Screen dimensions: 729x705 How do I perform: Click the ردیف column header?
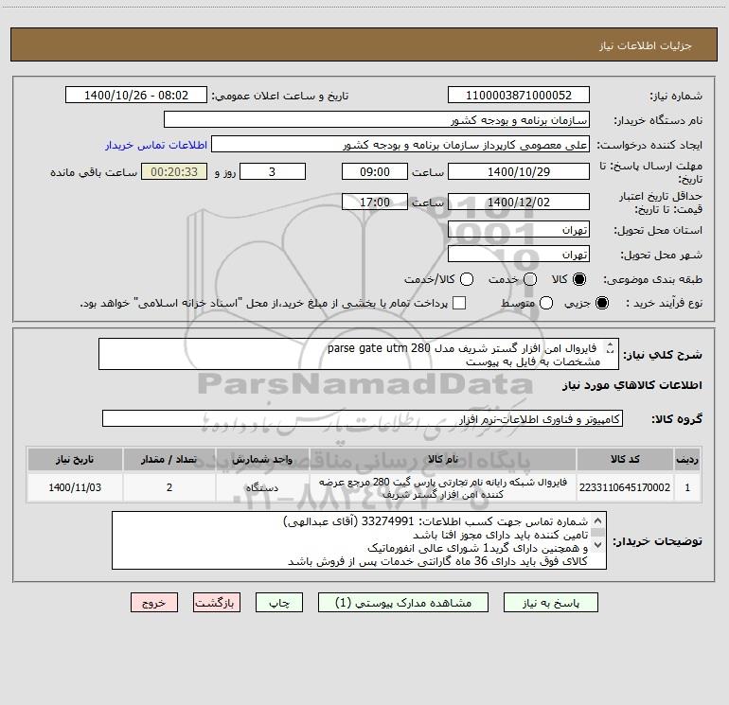687,460
